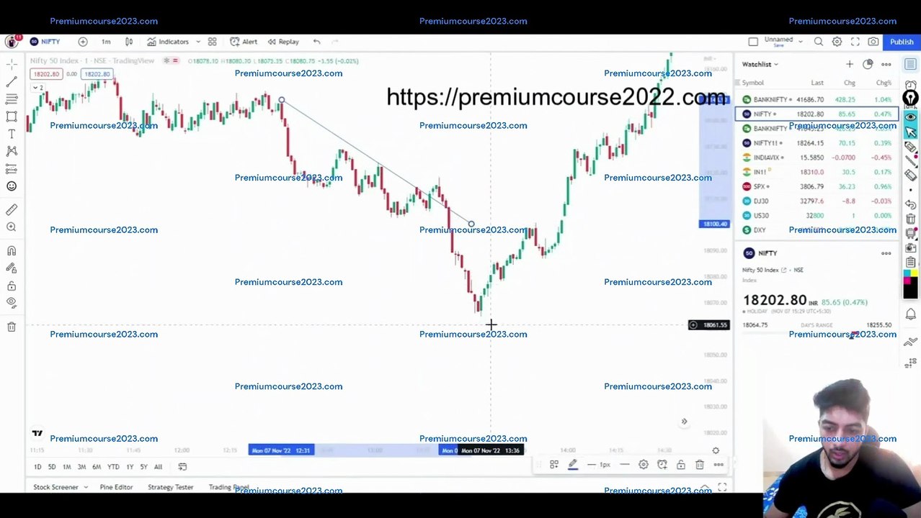Open the user profile avatar menu
The height and width of the screenshot is (518, 921).
coord(12,42)
